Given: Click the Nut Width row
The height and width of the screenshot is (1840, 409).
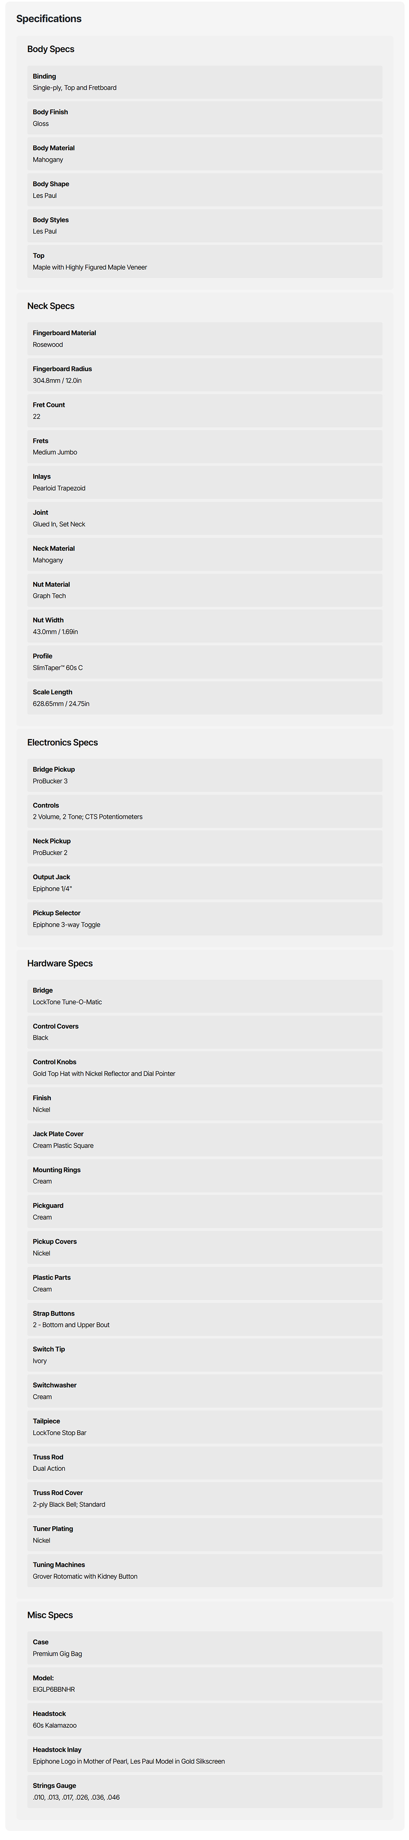Looking at the screenshot, I should pos(204,626).
